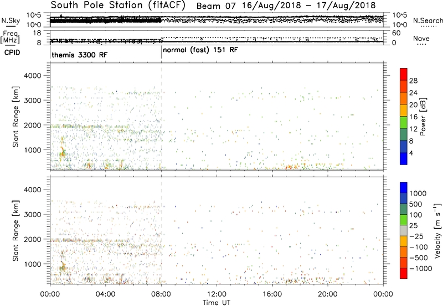Click the "4" value on the Power scale
Screen dimensions: 443x306
(x=411, y=153)
